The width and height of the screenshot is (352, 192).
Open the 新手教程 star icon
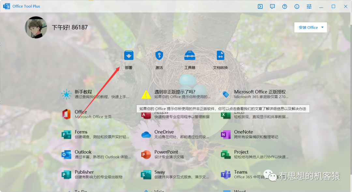pos(66,94)
